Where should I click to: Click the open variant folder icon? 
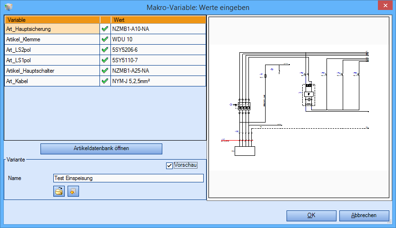coord(59,191)
